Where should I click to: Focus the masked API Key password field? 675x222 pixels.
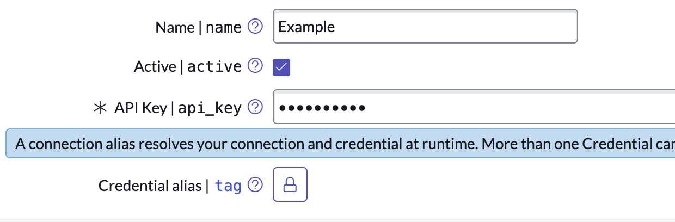(x=474, y=108)
